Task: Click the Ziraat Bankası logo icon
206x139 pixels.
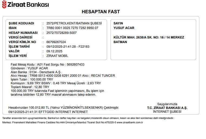Action: (4, 4)
